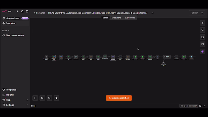208x117 pixels.
Task: Click the zoom out icon
Action: [49, 98]
